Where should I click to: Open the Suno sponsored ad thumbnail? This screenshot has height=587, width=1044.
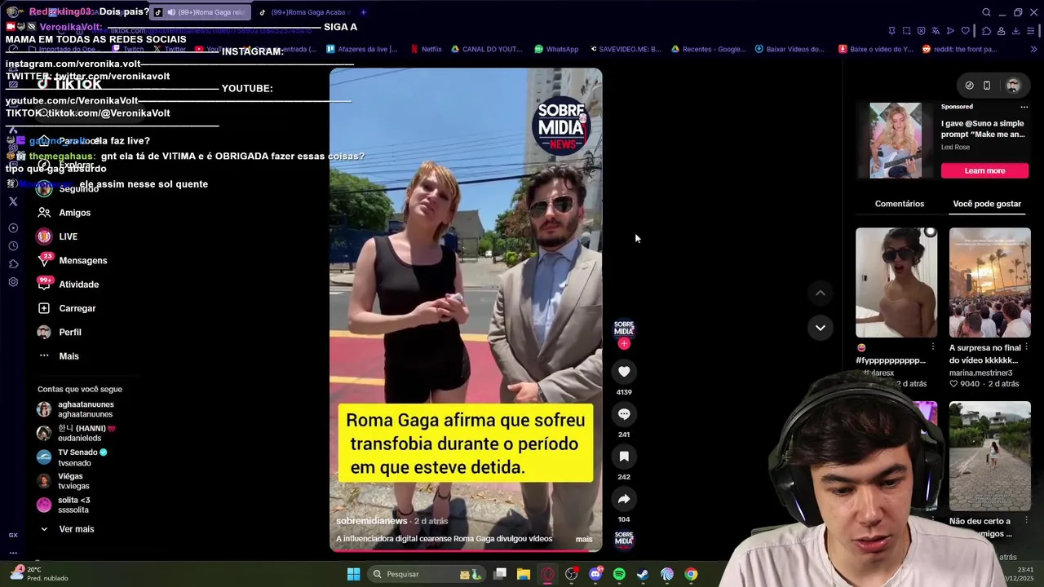[x=895, y=140]
